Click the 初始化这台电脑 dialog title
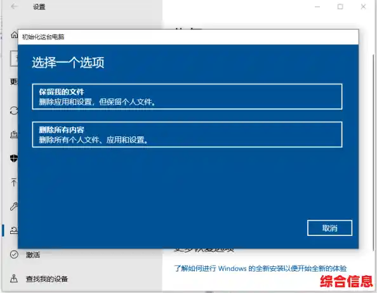The image size is (377, 293). (43, 37)
